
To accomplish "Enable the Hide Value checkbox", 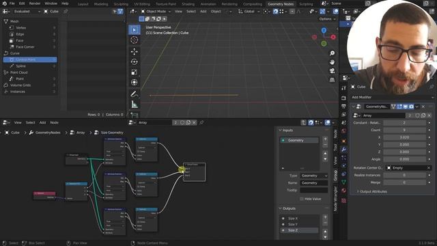I will coord(302,199).
